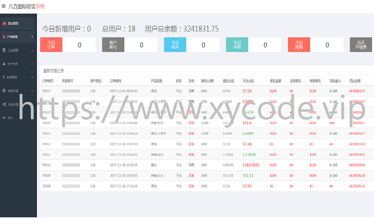Click the 总用户：18 statistic
The image size is (374, 222).
[119, 29]
